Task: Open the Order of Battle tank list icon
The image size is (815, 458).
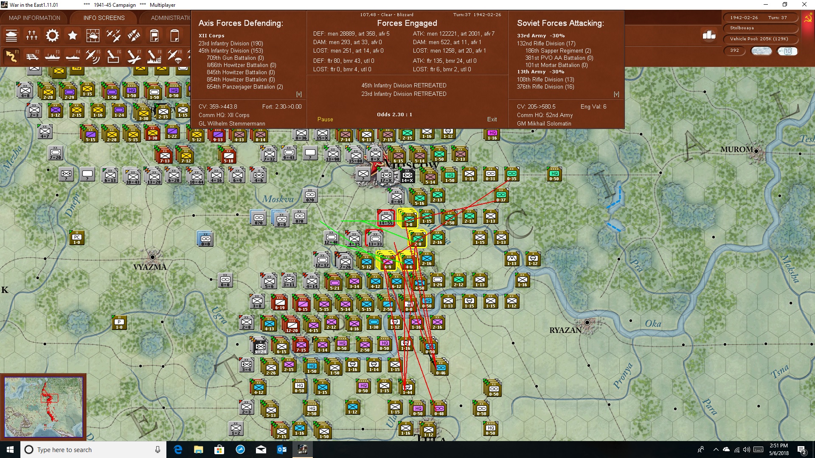Action: coord(11,36)
